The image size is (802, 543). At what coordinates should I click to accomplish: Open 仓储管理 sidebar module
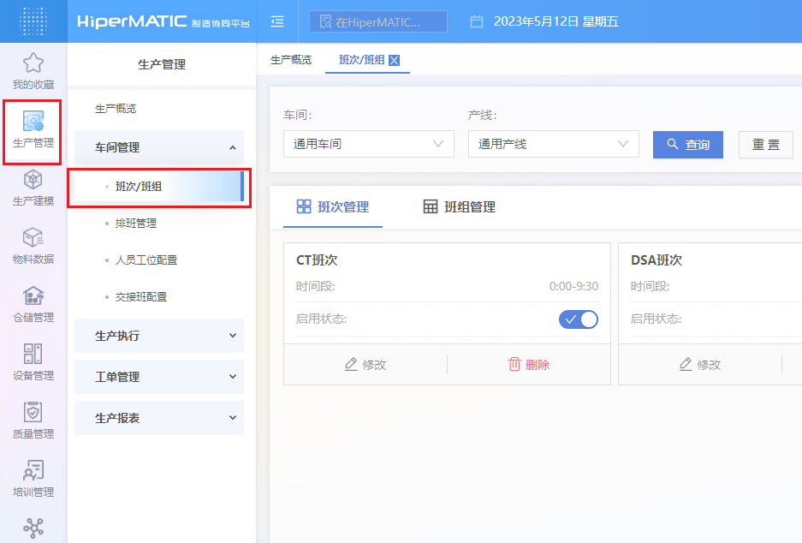coord(33,305)
